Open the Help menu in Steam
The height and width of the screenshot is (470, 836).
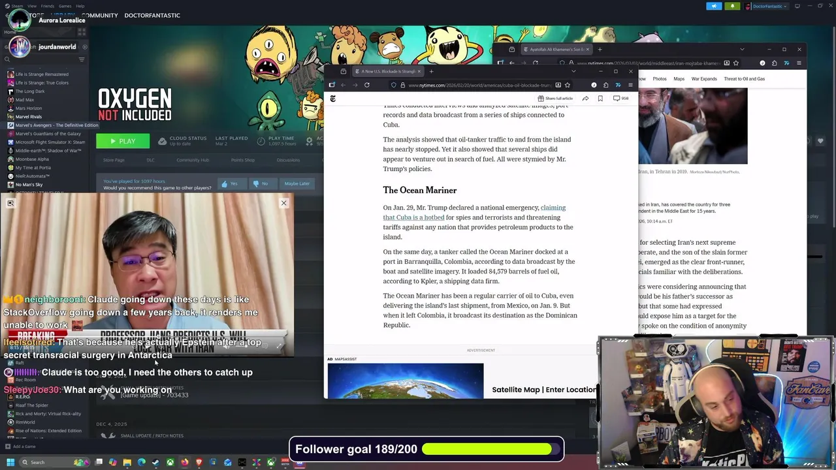[80, 6]
